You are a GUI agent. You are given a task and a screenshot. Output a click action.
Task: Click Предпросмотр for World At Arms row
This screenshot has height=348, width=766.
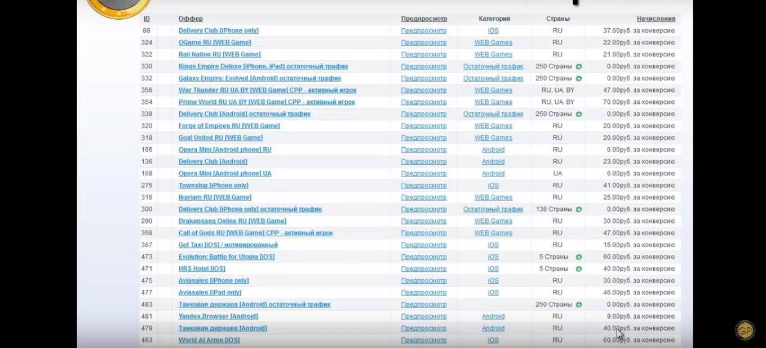click(x=424, y=341)
